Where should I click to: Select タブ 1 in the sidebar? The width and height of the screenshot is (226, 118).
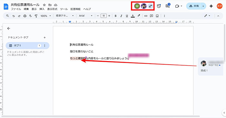(27, 46)
